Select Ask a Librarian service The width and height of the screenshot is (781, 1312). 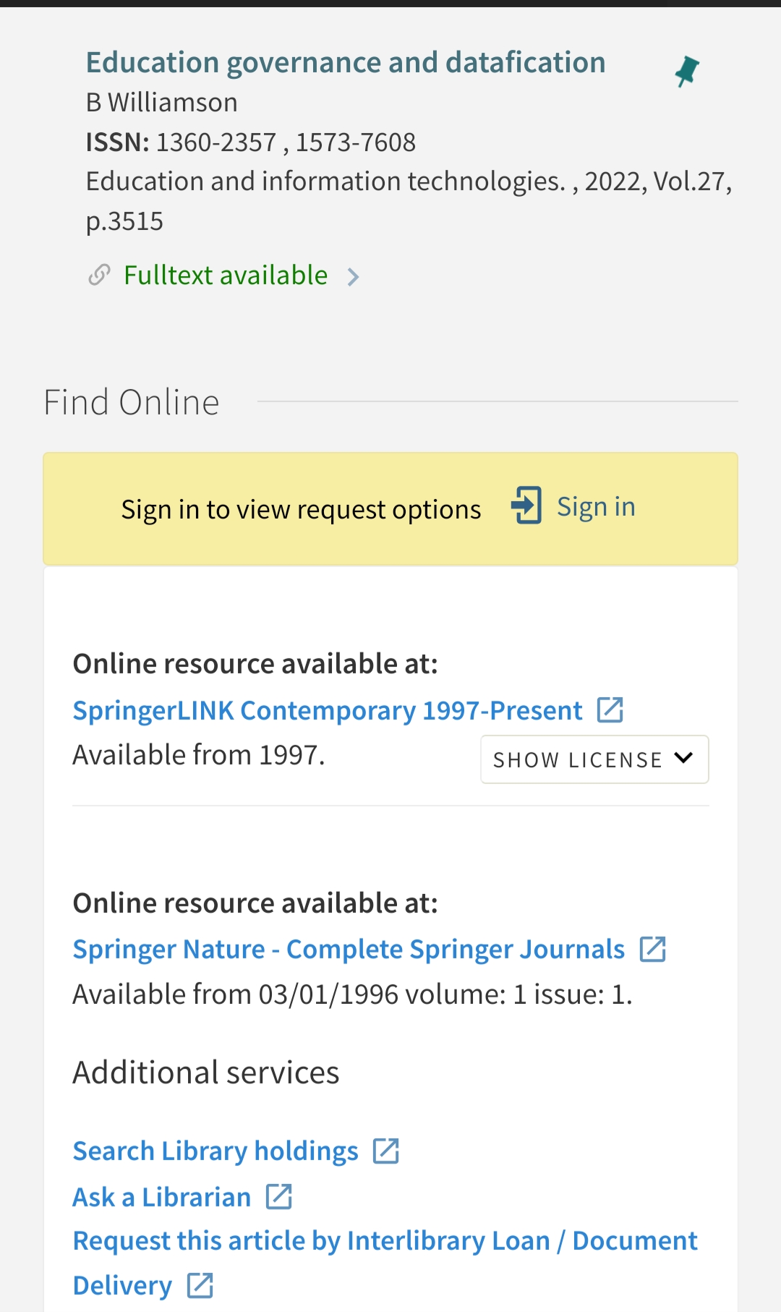click(x=162, y=1198)
